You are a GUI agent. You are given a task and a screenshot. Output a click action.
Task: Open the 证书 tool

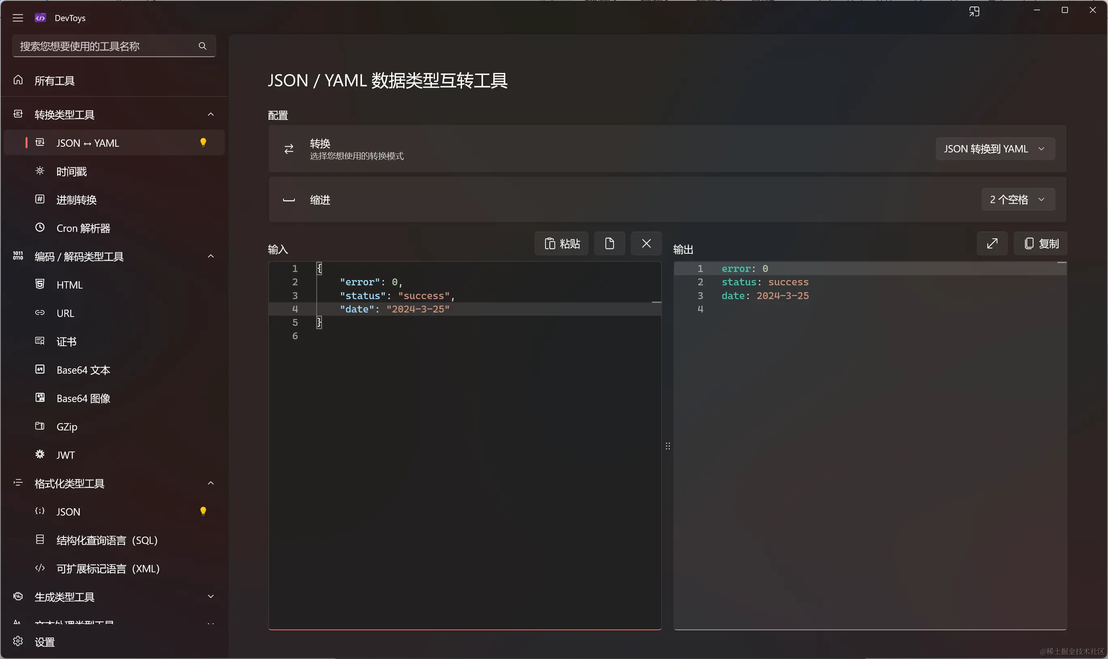114,342
